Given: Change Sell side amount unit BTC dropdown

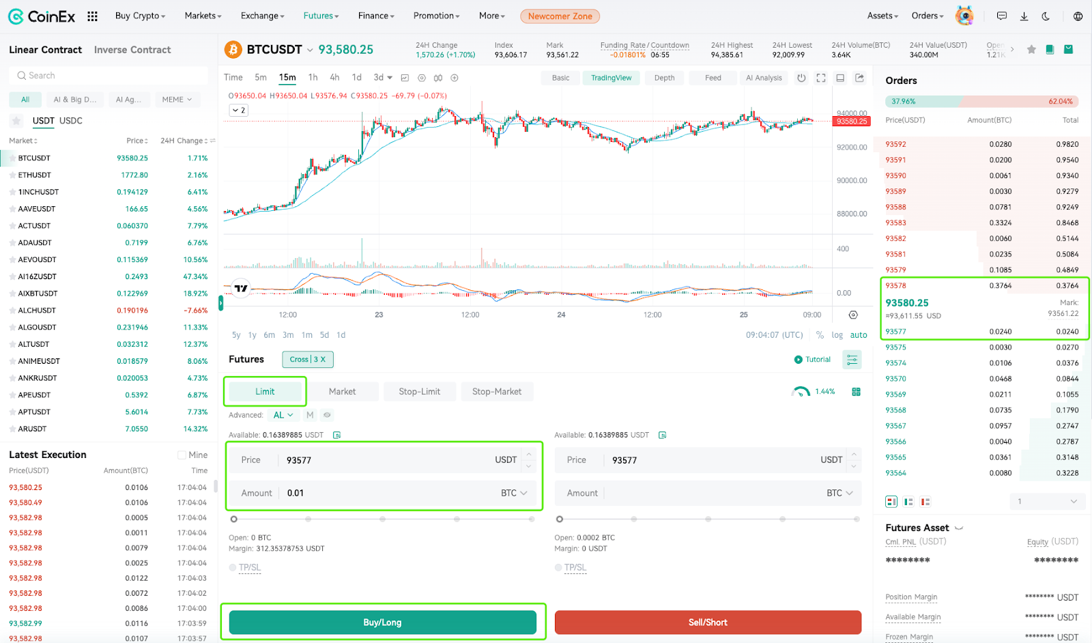Looking at the screenshot, I should (x=839, y=493).
